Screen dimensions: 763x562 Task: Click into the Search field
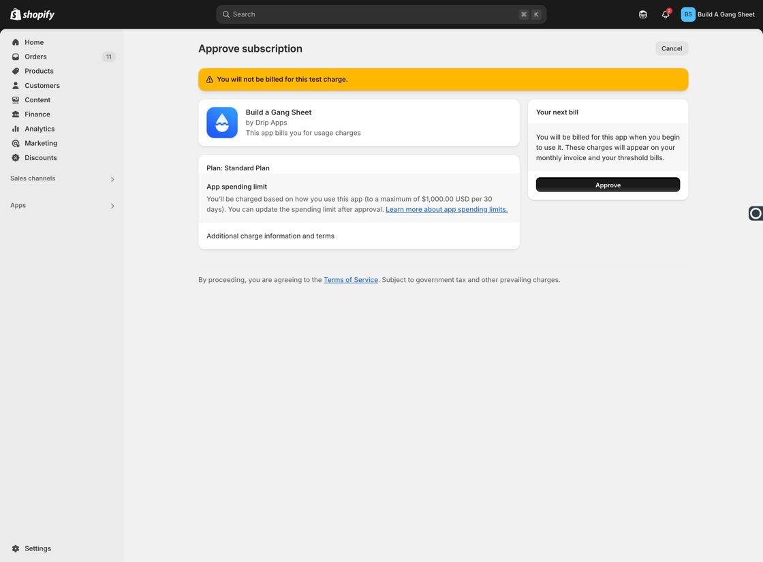381,14
